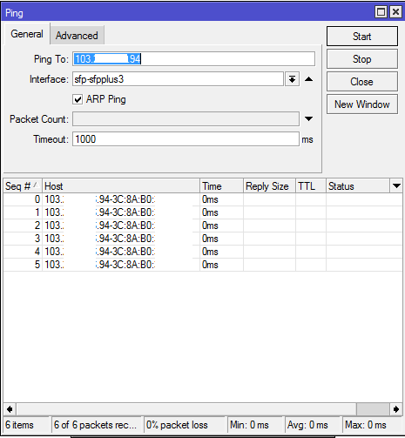This screenshot has width=405, height=438.
Task: Click the Start button
Action: pyautogui.click(x=362, y=37)
